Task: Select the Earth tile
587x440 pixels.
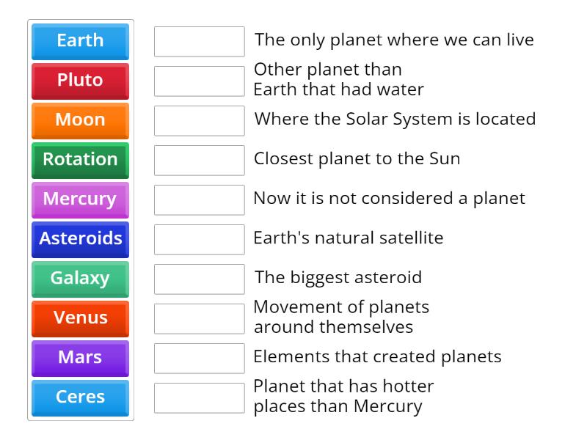Action: click(79, 41)
